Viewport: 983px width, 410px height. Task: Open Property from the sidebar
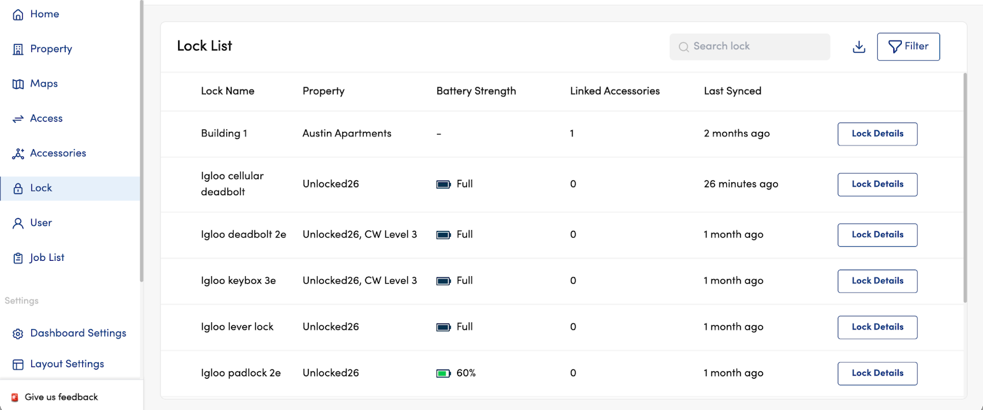pyautogui.click(x=51, y=49)
